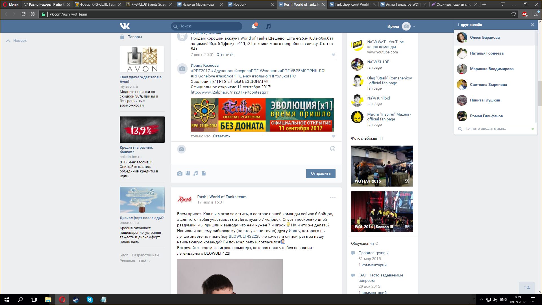Click the VK search field
542x305 pixels.
(x=206, y=26)
